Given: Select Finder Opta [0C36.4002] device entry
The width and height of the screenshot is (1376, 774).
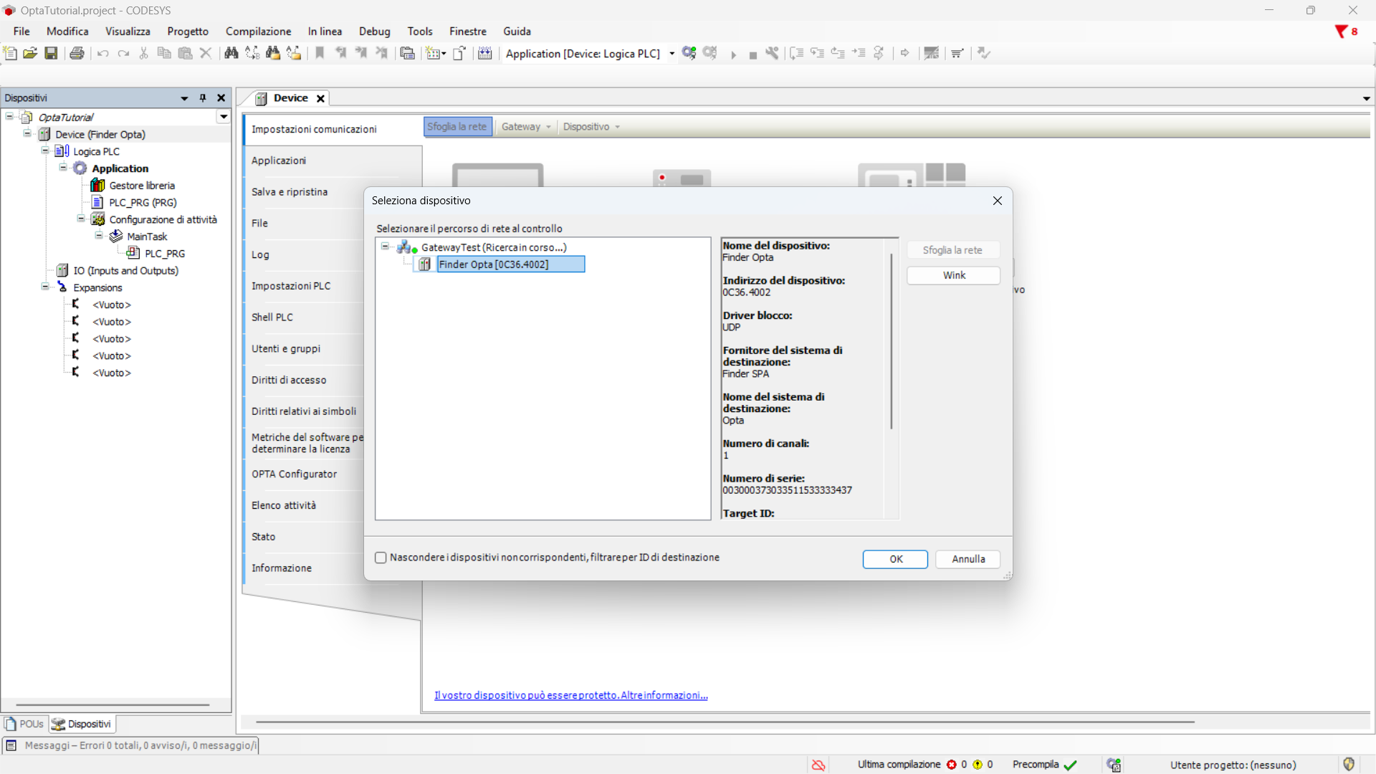Looking at the screenshot, I should coord(510,264).
